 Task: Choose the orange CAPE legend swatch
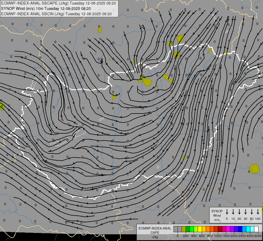208,229
